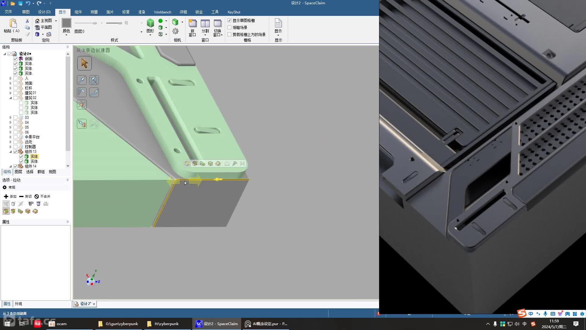Click the New Window (新窗口) icon
Viewport: 586px width, 330px height.
point(192,23)
